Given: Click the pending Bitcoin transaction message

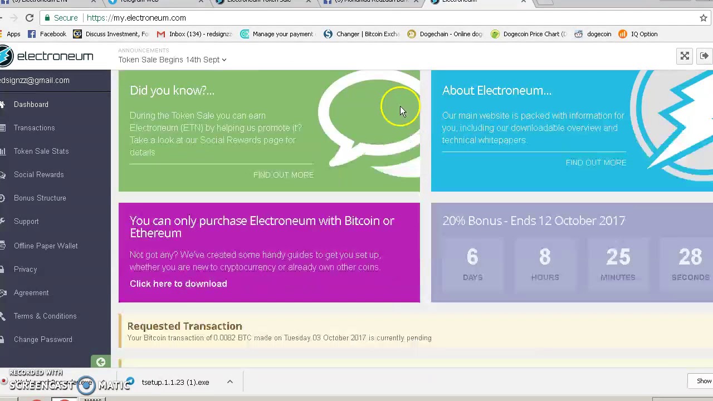Looking at the screenshot, I should pos(279,338).
